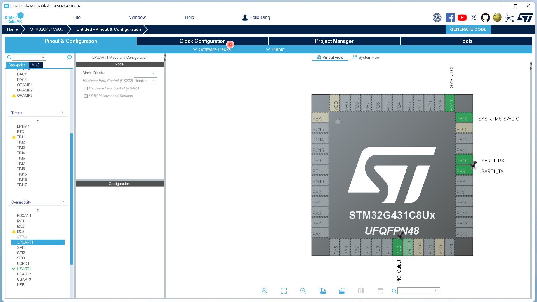Image resolution: width=537 pixels, height=302 pixels.
Task: Open the Project Manager tab
Action: [x=334, y=41]
